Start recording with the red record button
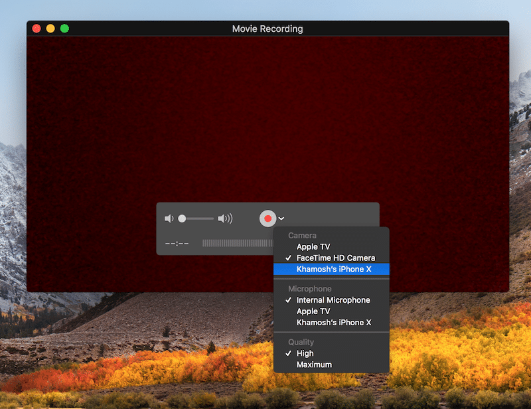Screen dimensions: 531x409 [x=267, y=218]
